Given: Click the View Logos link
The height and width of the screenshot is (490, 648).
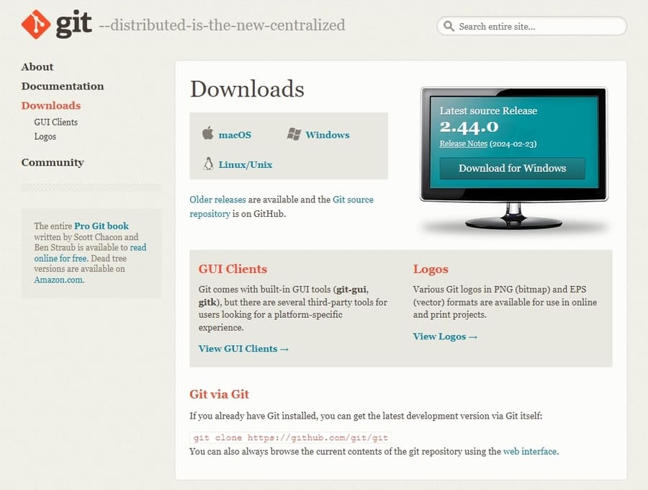Looking at the screenshot, I should coord(445,337).
